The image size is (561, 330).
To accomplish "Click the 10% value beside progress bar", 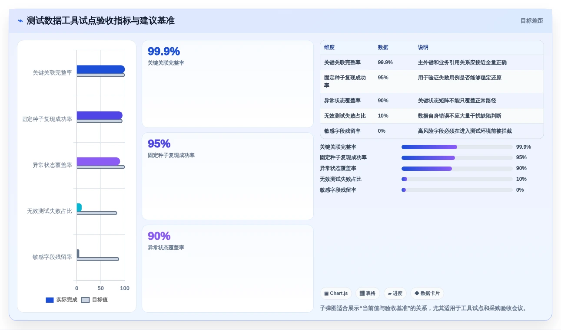I will [521, 179].
